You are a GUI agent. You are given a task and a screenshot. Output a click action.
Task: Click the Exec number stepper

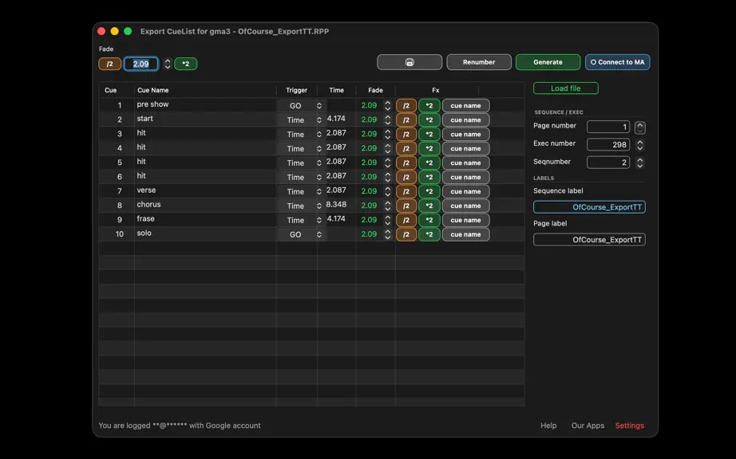tap(639, 145)
